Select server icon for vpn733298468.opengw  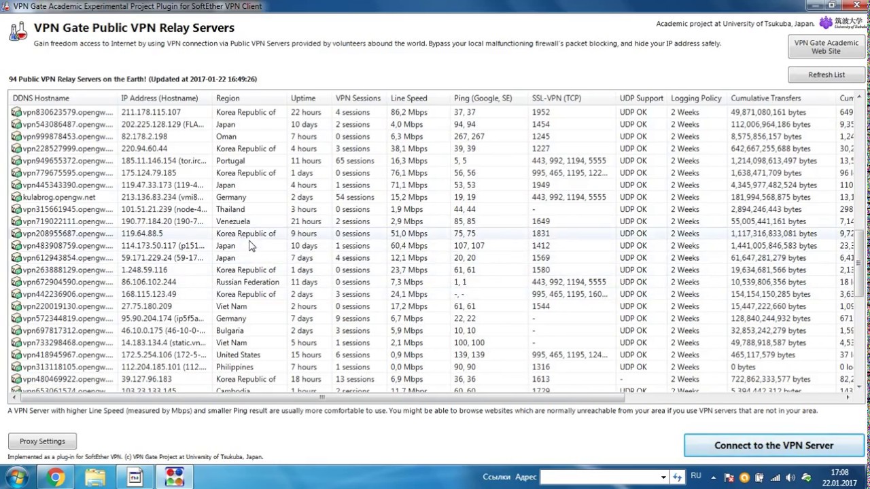tap(16, 343)
